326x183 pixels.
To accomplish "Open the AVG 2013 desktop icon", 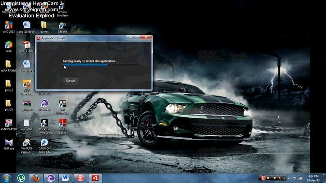I will pos(9,27).
